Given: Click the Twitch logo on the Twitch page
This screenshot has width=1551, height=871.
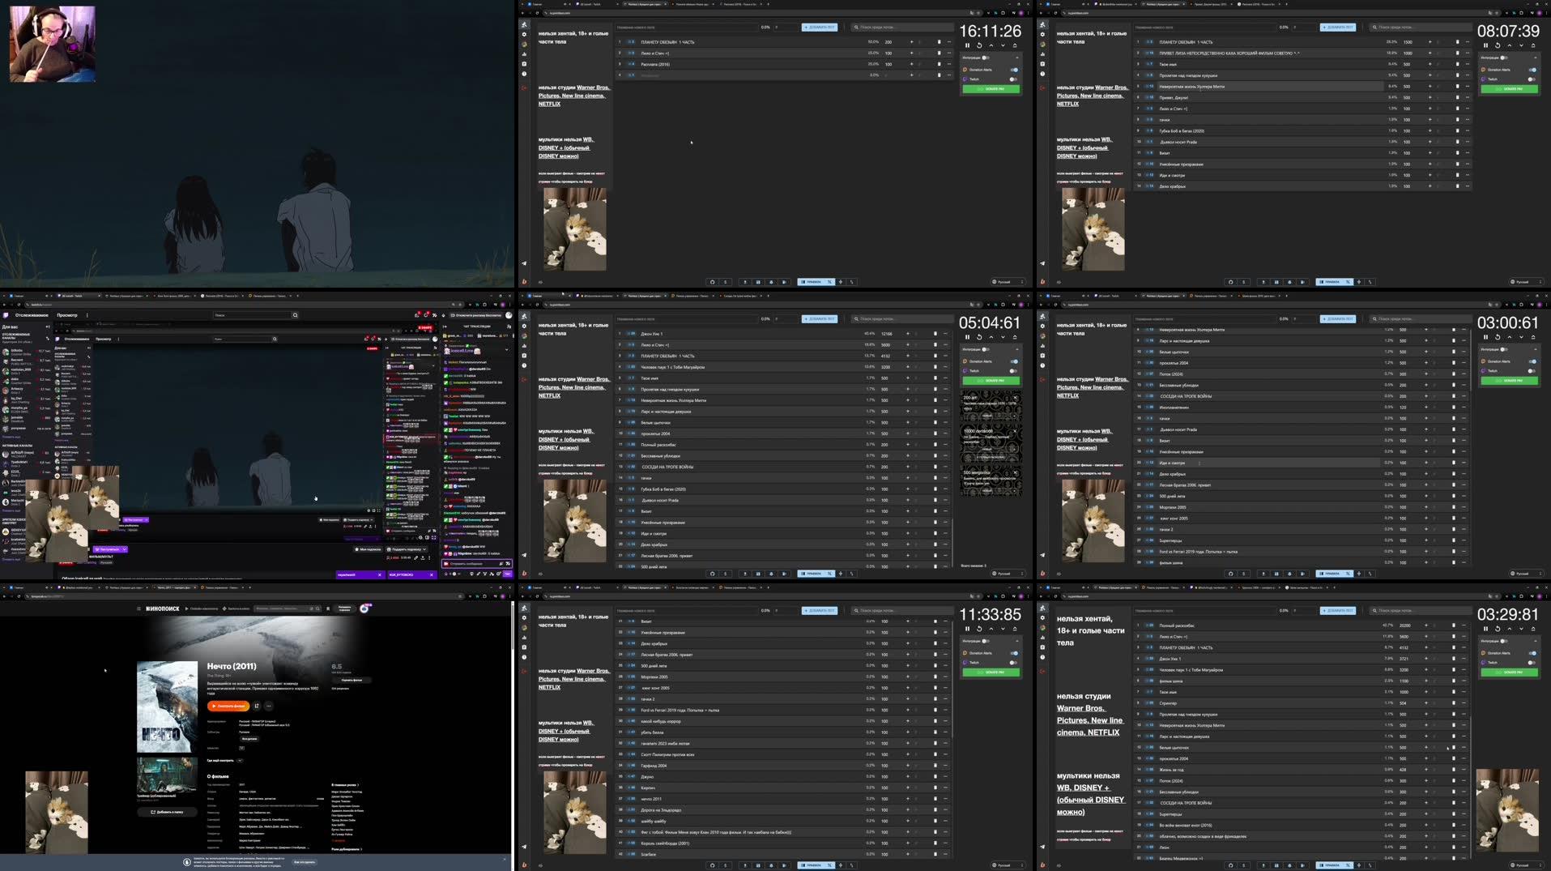Looking at the screenshot, I should click(6, 315).
